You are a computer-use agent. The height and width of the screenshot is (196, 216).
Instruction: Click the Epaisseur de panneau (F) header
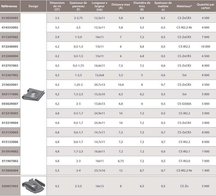tap(78, 6)
